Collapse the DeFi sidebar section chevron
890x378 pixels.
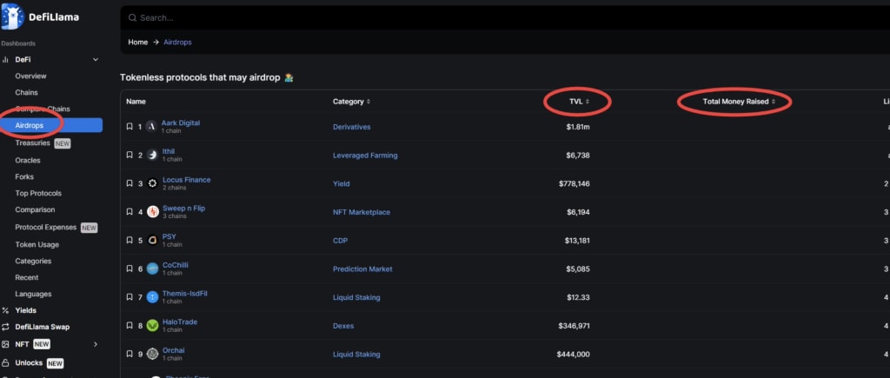point(96,60)
